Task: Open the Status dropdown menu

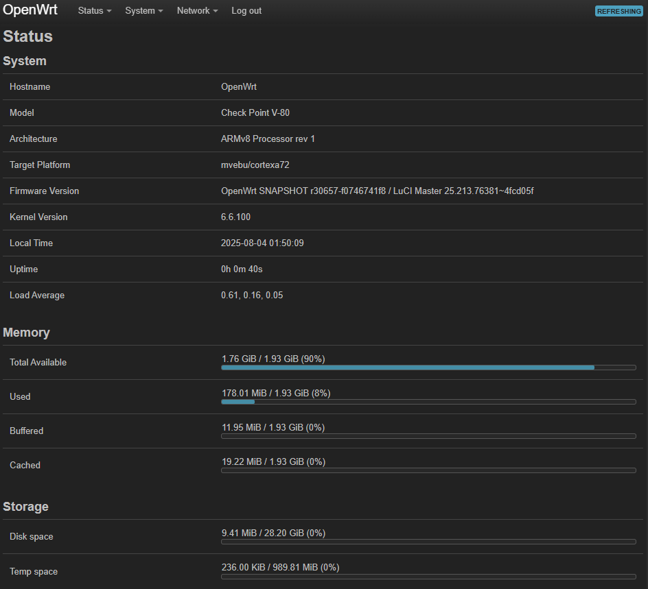Action: click(95, 11)
